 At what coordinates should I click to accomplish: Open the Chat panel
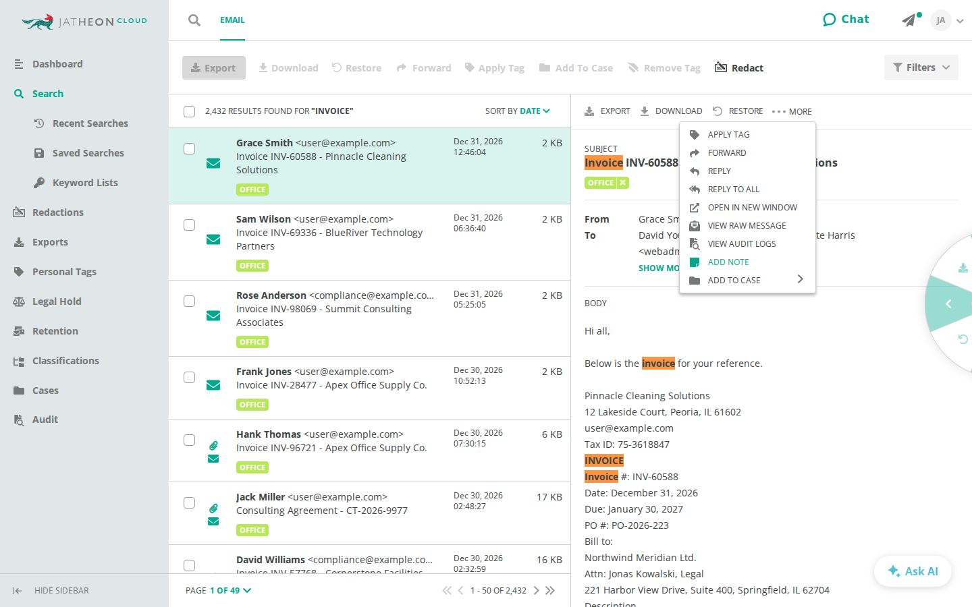[x=846, y=20]
